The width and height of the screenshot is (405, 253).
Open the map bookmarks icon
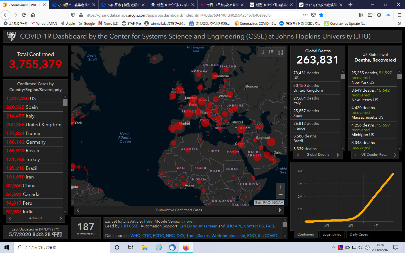262,52
